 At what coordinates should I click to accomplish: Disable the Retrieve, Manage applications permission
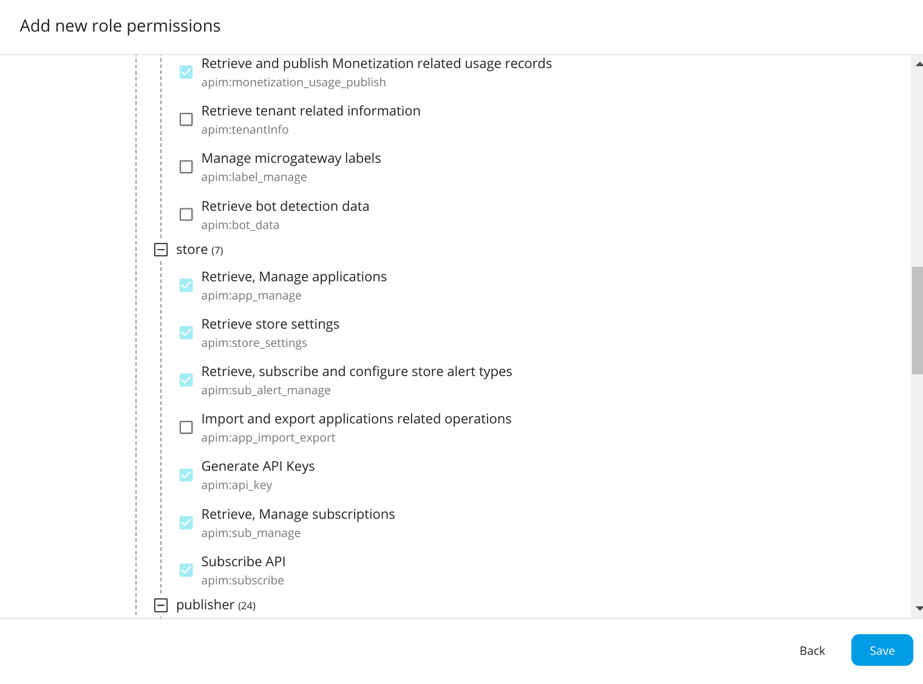(x=186, y=285)
